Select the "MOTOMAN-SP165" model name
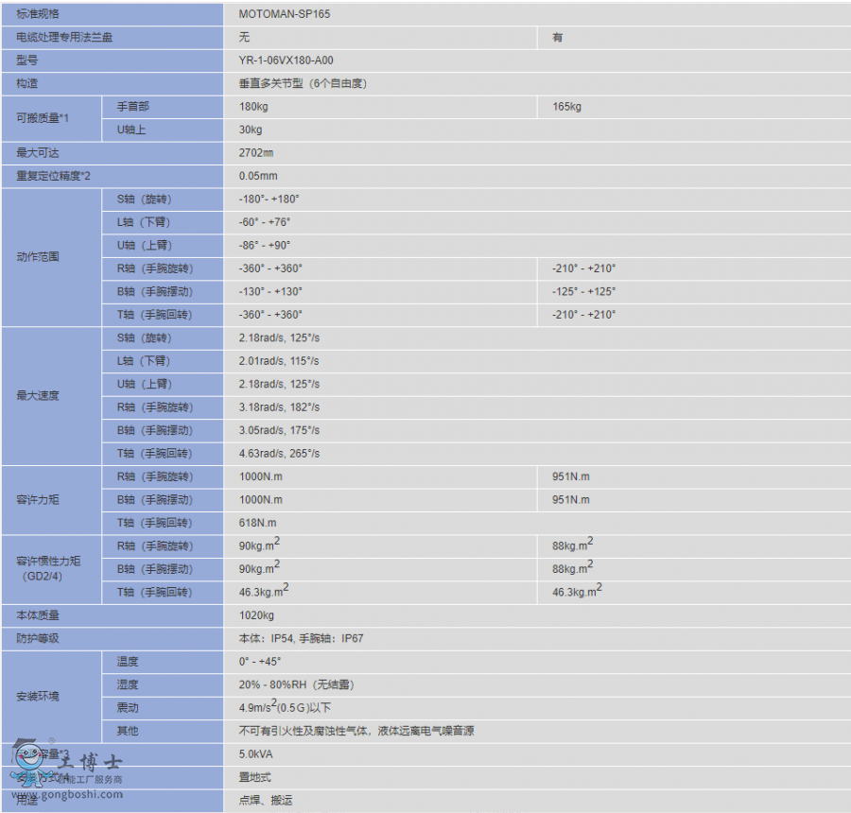The width and height of the screenshot is (851, 813). click(x=285, y=14)
